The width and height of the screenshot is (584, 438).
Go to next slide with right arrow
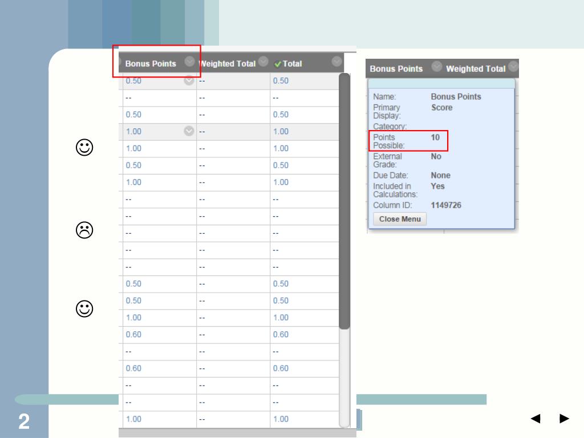564,418
